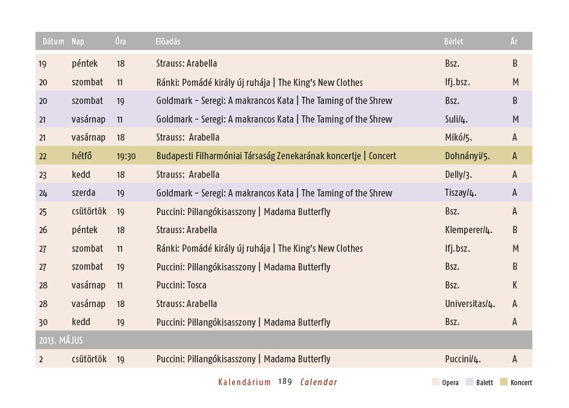The width and height of the screenshot is (569, 408).
Task: Select the Ár column header
Action: 514,41
